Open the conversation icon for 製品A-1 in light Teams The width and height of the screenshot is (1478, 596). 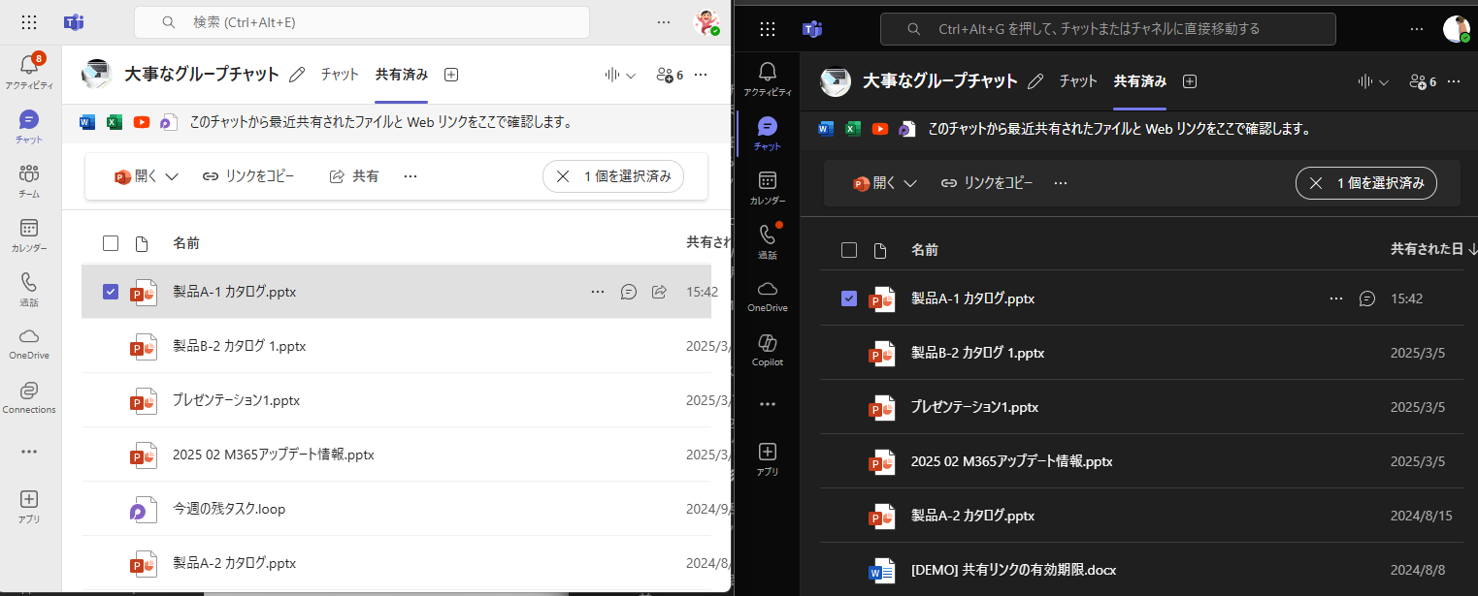pos(628,292)
